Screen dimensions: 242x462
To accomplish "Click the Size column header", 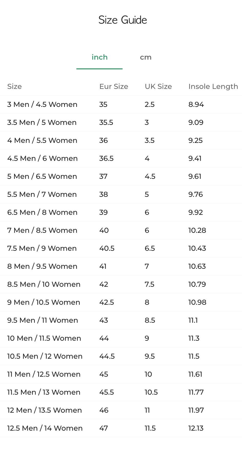I will (x=15, y=87).
